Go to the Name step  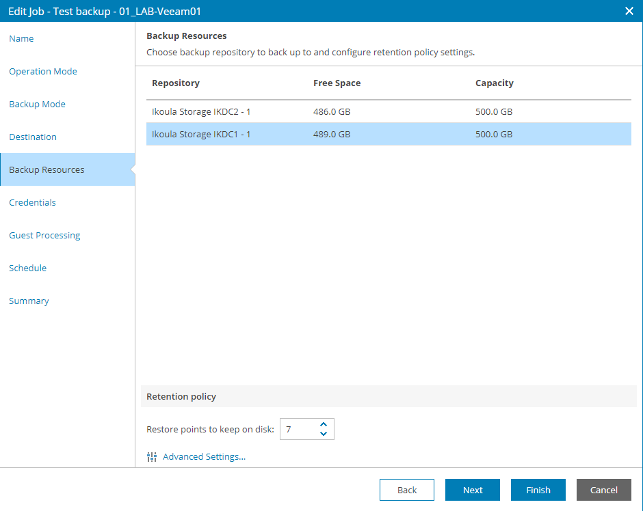21,38
